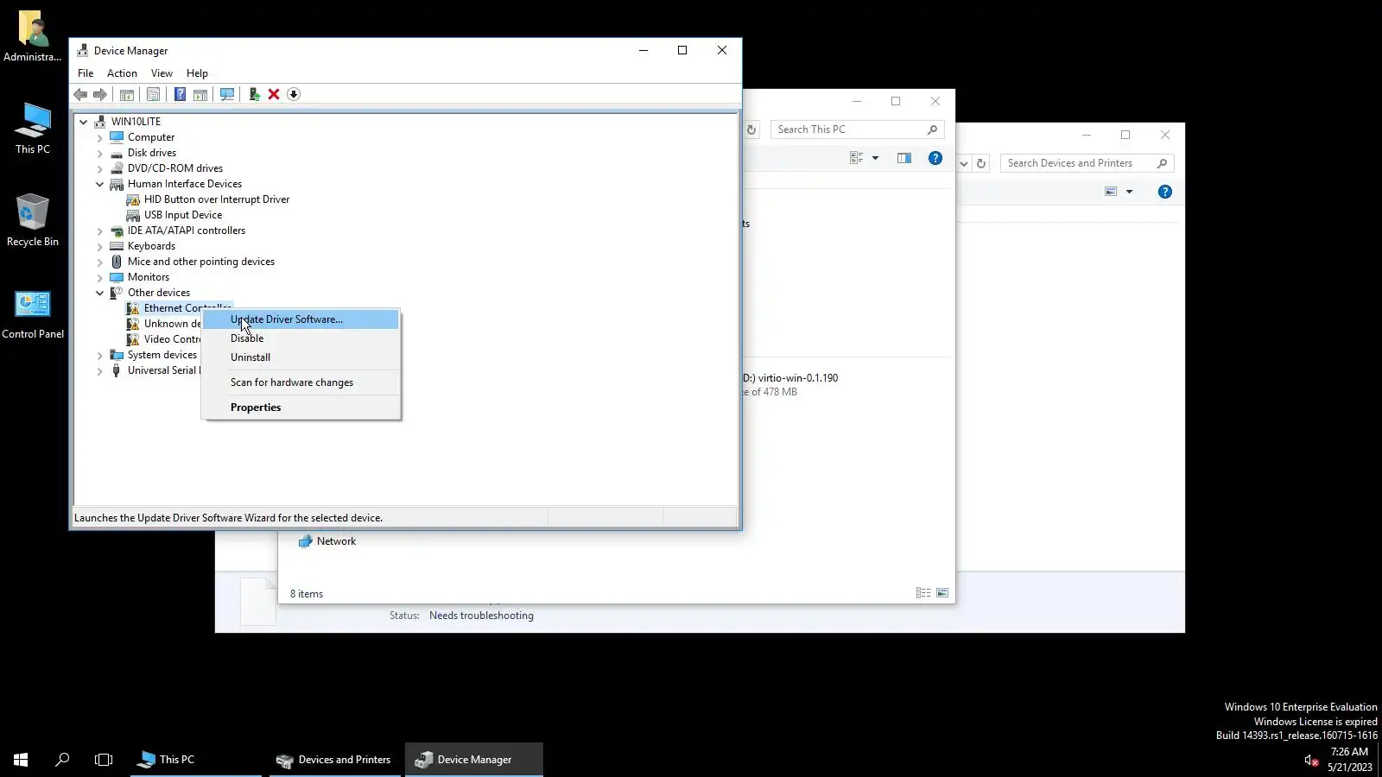Open the Windows Start menu
This screenshot has height=777, width=1382.
pos(21,760)
